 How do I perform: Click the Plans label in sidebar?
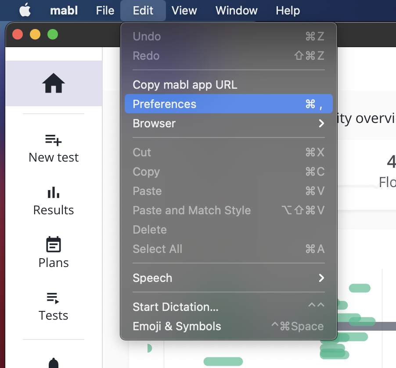tap(54, 263)
